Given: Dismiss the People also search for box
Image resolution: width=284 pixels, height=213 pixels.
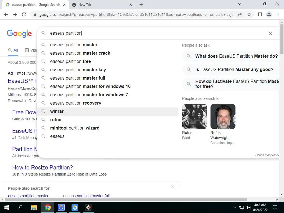Looking at the screenshot, I should click(173, 187).
